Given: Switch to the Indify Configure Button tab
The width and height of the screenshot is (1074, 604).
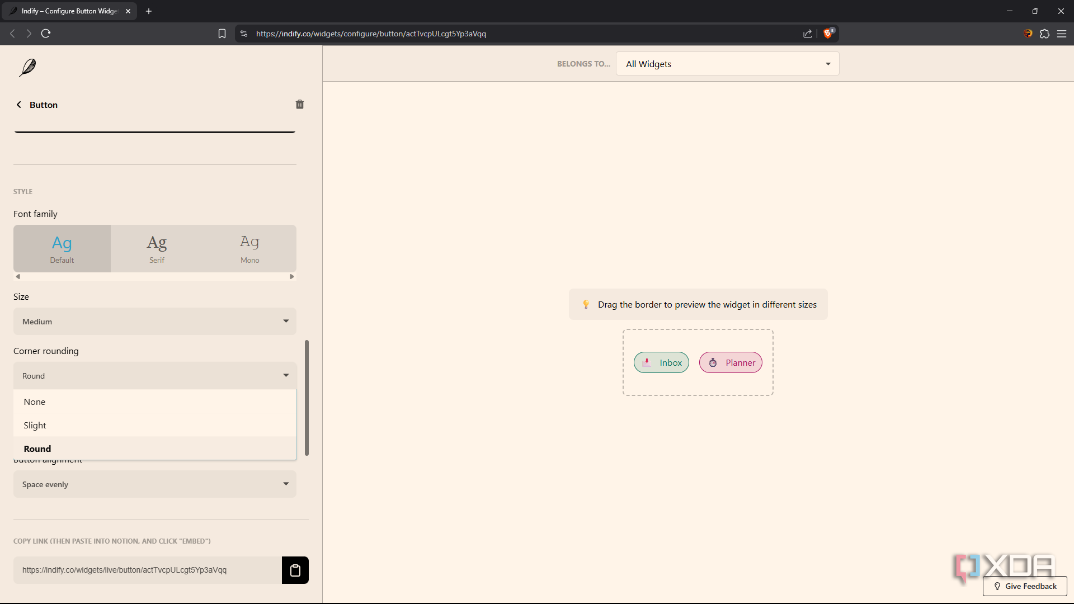Looking at the screenshot, I should coord(69,11).
